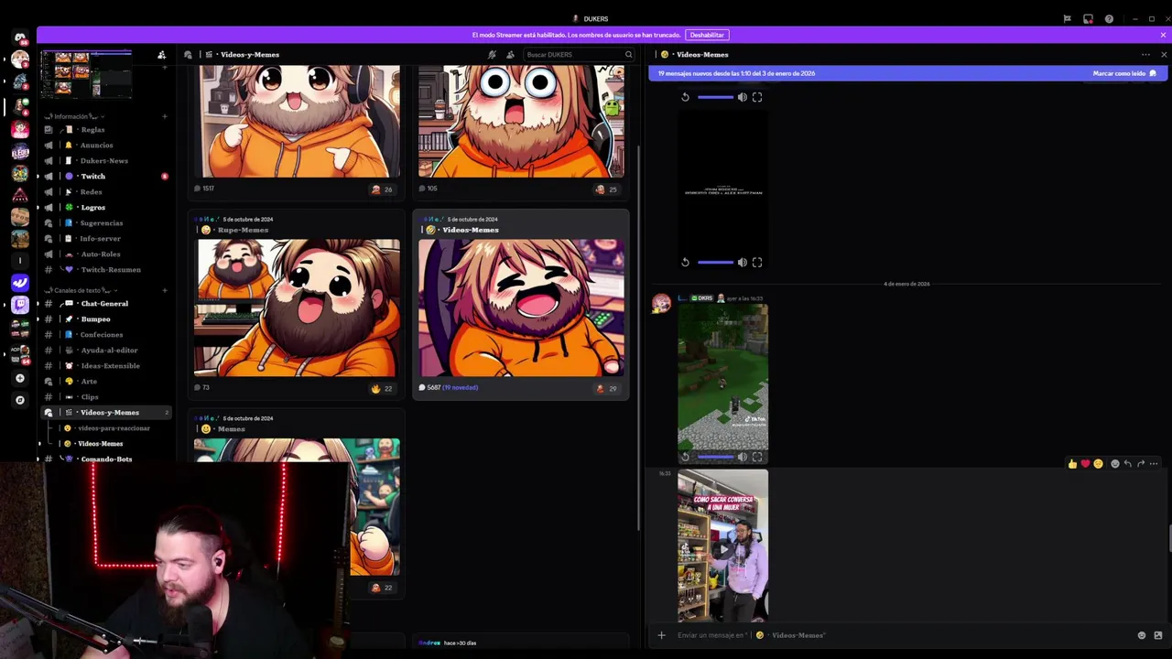Adjust the top video progress bar
The image size is (1172, 659).
715,97
